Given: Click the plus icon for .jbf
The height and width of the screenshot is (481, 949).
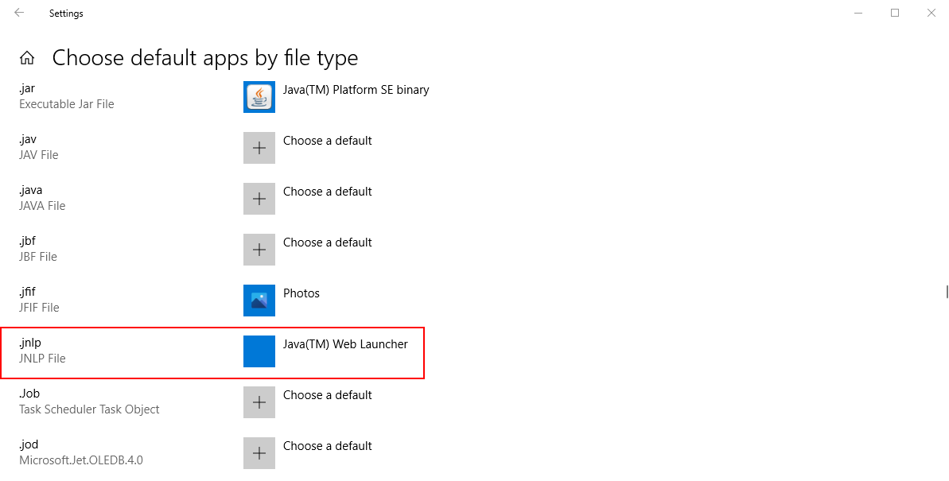Looking at the screenshot, I should pos(259,250).
